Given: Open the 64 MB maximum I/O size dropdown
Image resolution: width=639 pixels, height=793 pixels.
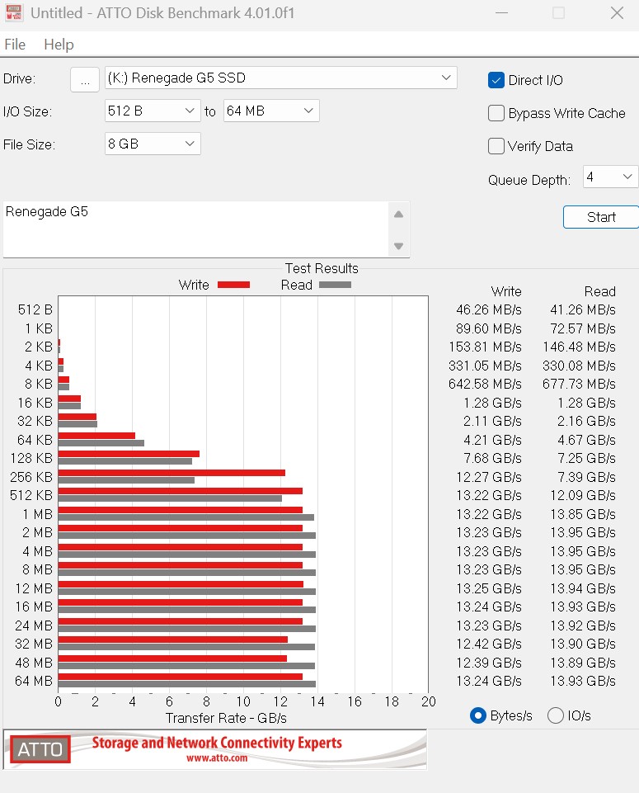Looking at the screenshot, I should click(x=271, y=111).
